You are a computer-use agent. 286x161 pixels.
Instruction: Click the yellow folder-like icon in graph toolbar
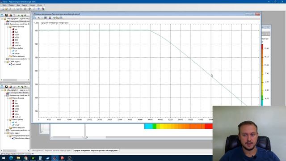point(58,18)
